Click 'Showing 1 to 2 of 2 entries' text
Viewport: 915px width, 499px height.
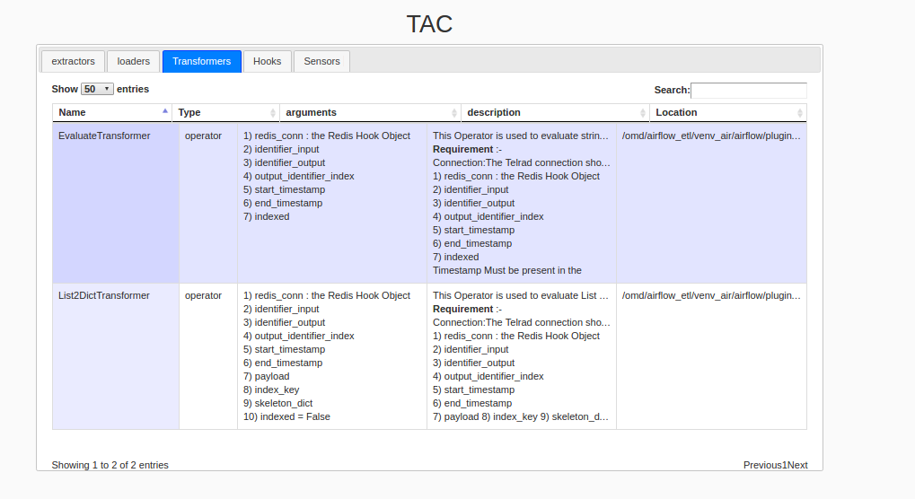[110, 465]
